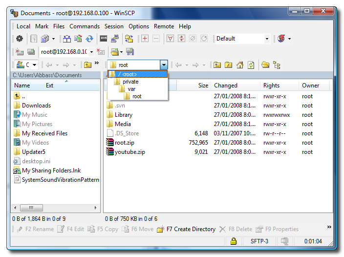Click the blue arrows keep-up-to-date icon
Viewport: 344px width, 257px height.
pyautogui.click(x=89, y=39)
